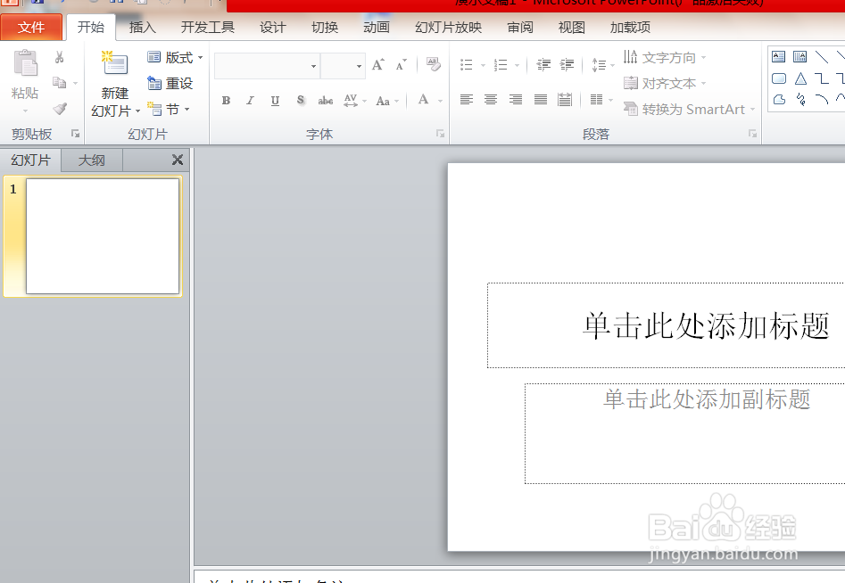Image resolution: width=845 pixels, height=583 pixels.
Task: Toggle italic formatting
Action: 251,101
